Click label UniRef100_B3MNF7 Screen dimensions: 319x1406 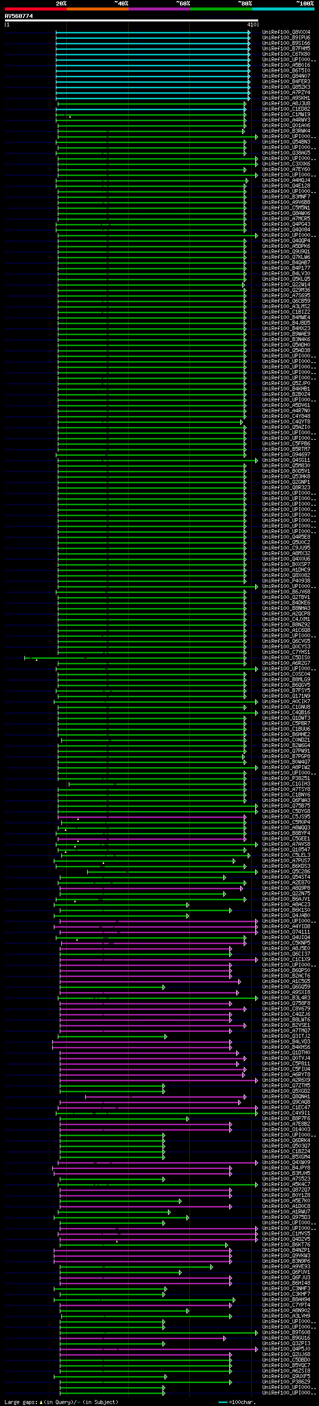tap(286, 197)
